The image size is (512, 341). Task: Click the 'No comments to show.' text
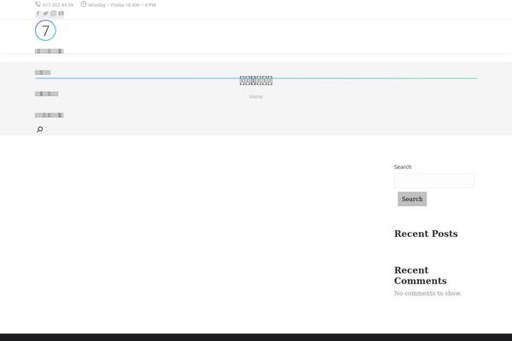[x=428, y=293]
